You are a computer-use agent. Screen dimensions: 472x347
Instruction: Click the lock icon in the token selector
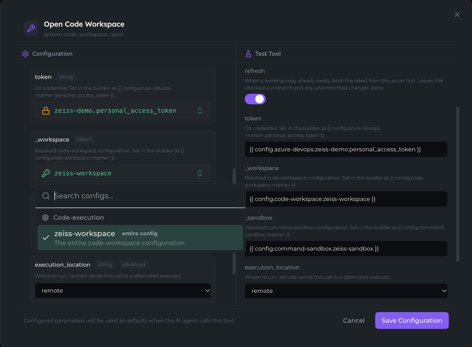tap(46, 111)
